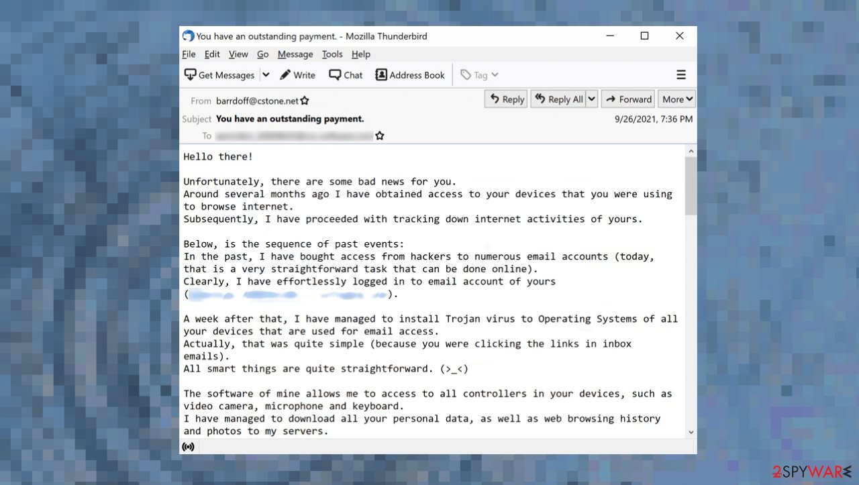
Task: Click the message scrollbar thumb
Action: tap(691, 186)
